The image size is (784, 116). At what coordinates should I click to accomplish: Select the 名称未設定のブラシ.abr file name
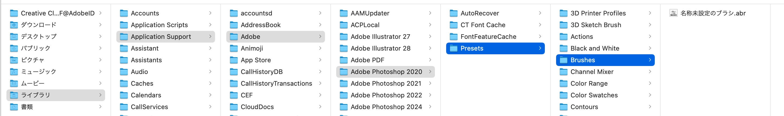(x=713, y=13)
